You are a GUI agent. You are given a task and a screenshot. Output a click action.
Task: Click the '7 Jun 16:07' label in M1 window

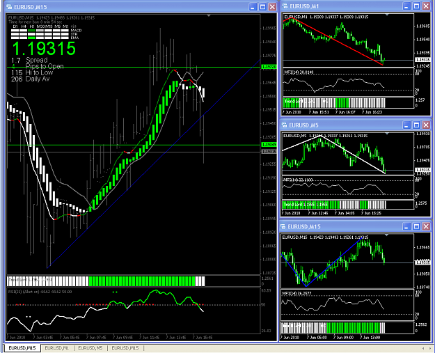tap(345, 112)
